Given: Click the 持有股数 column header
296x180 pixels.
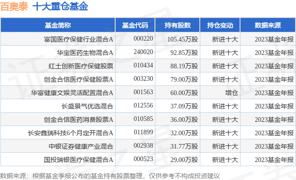Looking at the screenshot, I should tap(178, 25).
